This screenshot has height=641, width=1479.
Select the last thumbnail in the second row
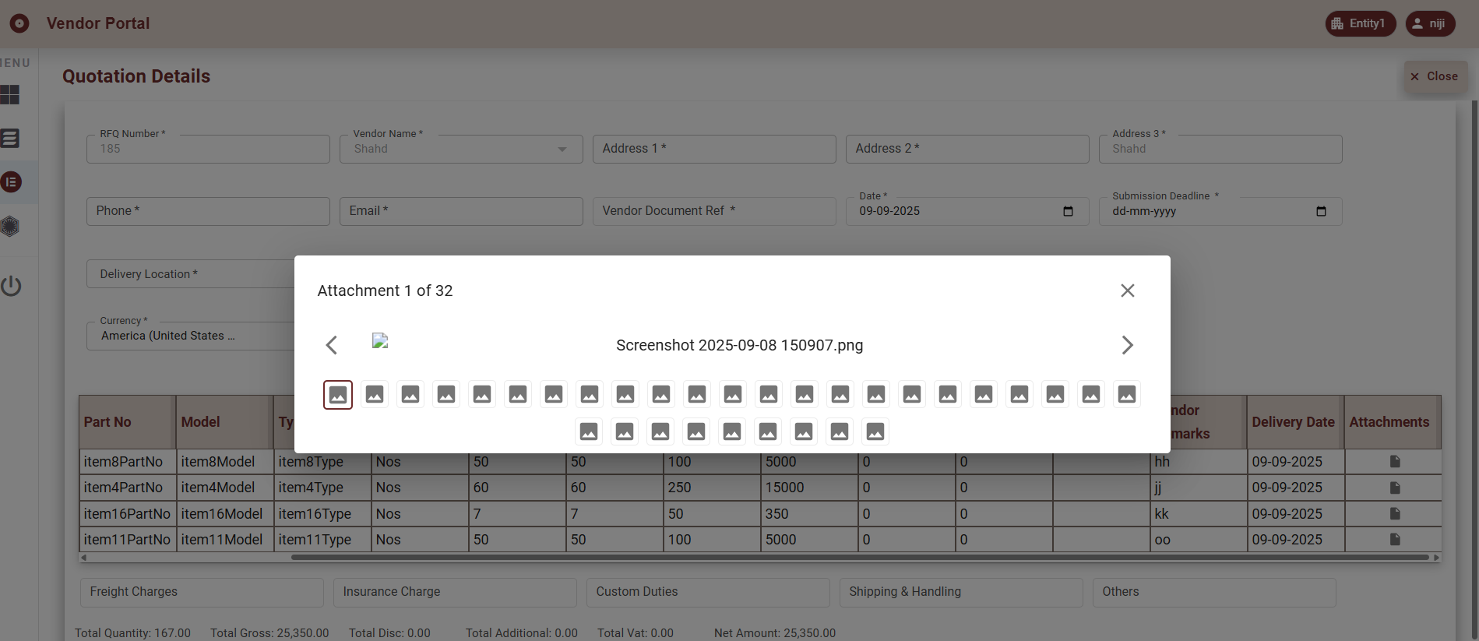click(875, 431)
